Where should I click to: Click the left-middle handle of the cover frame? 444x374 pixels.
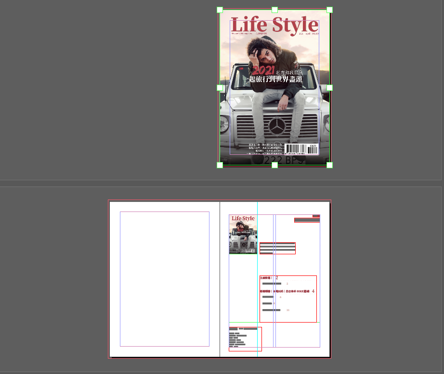pyautogui.click(x=220, y=88)
